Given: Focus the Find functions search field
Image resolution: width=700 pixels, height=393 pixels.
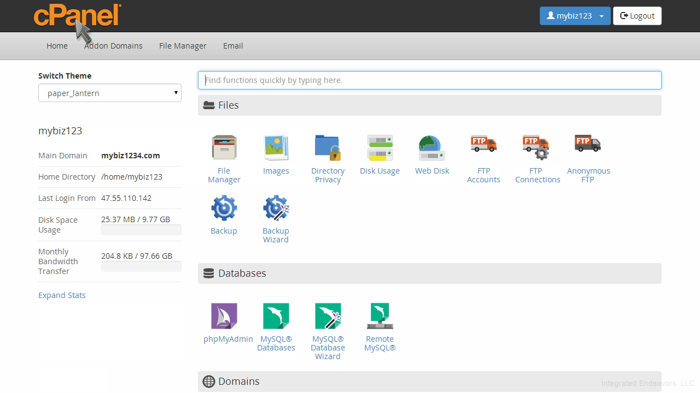Looking at the screenshot, I should [429, 80].
